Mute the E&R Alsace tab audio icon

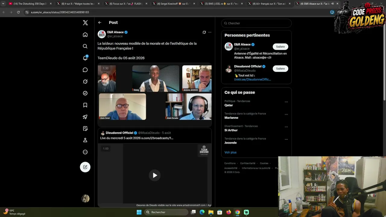[x=332, y=4]
